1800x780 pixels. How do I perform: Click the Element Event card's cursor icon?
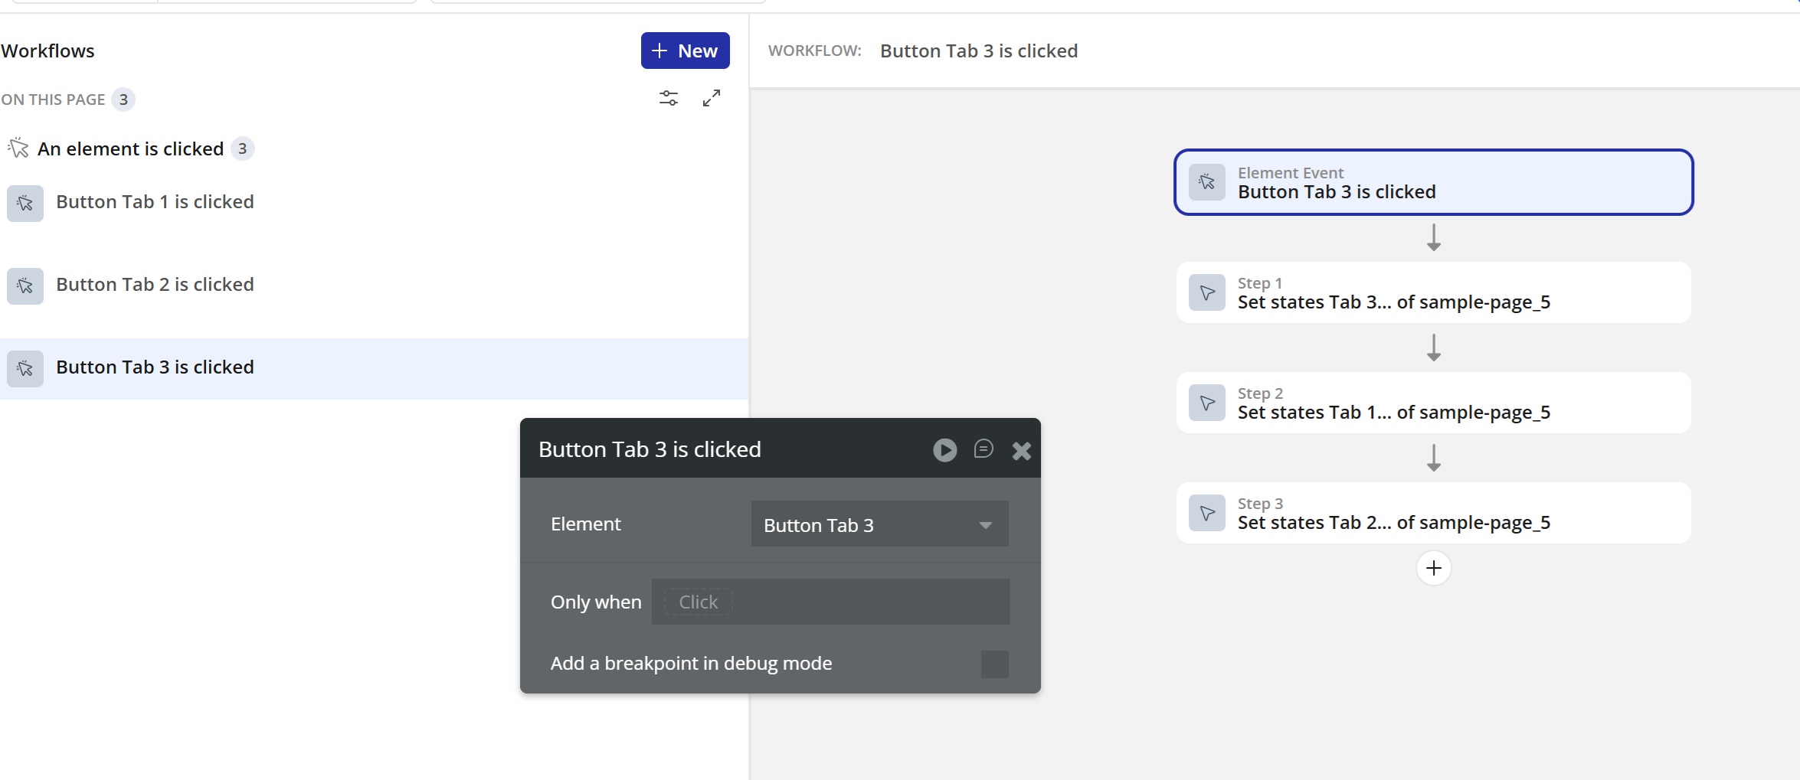pos(1207,182)
